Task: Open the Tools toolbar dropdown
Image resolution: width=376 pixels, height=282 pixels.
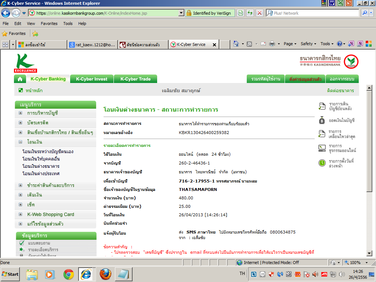Action: point(327,44)
